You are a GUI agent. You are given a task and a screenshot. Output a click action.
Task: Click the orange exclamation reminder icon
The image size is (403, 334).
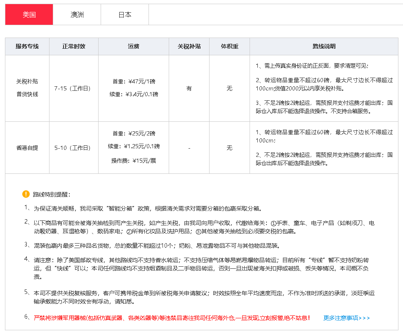click(x=26, y=194)
